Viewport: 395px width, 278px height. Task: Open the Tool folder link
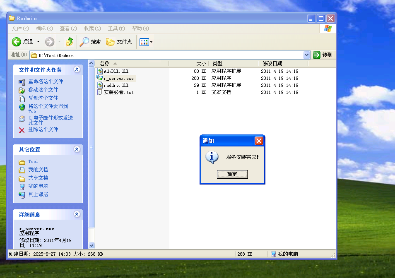point(33,161)
